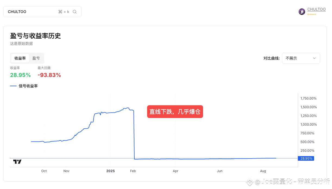The width and height of the screenshot is (332, 189).
Task: Focus the CHULTOO search input field
Action: [x=42, y=12]
